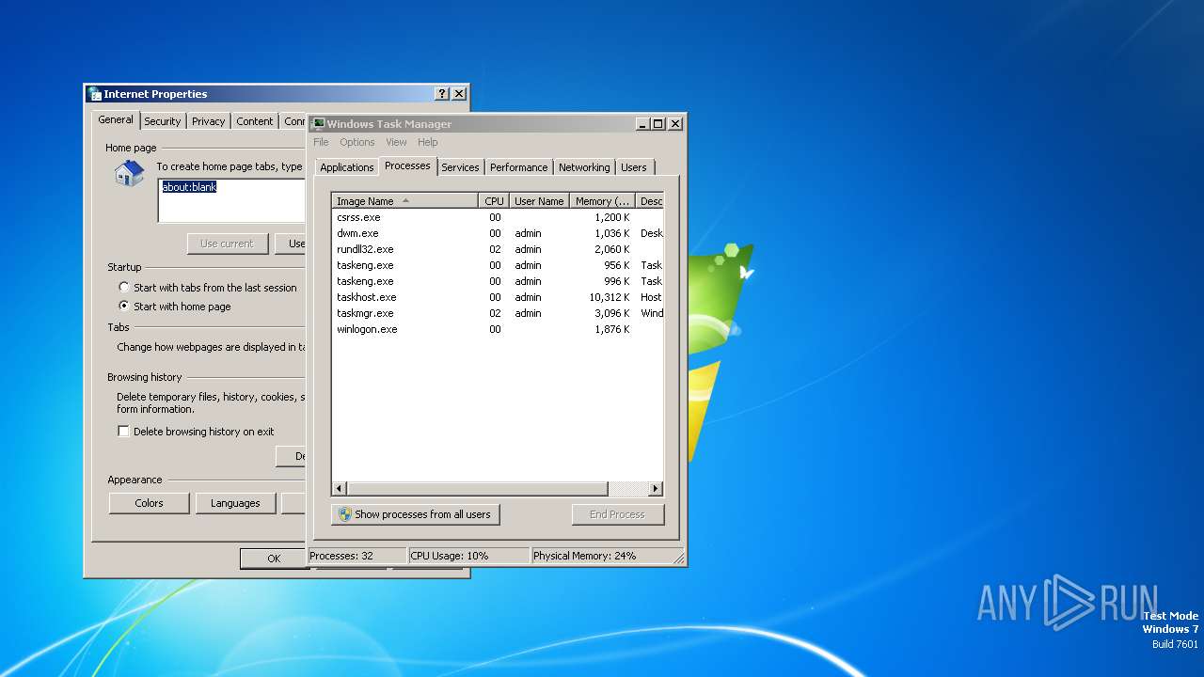Sort processes by CPU column
Viewport: 1204px width, 677px height.
(x=495, y=201)
